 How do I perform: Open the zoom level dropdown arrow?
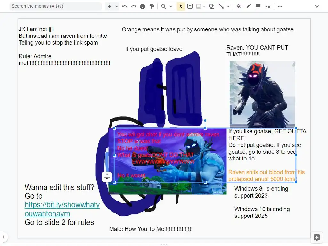(x=171, y=6)
